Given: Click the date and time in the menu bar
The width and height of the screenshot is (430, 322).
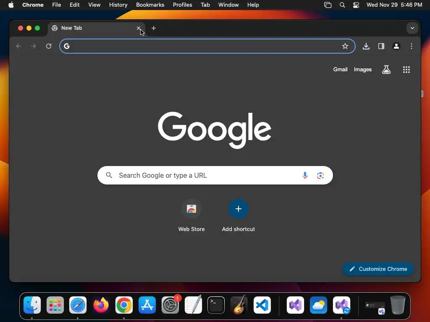Looking at the screenshot, I should (x=394, y=5).
